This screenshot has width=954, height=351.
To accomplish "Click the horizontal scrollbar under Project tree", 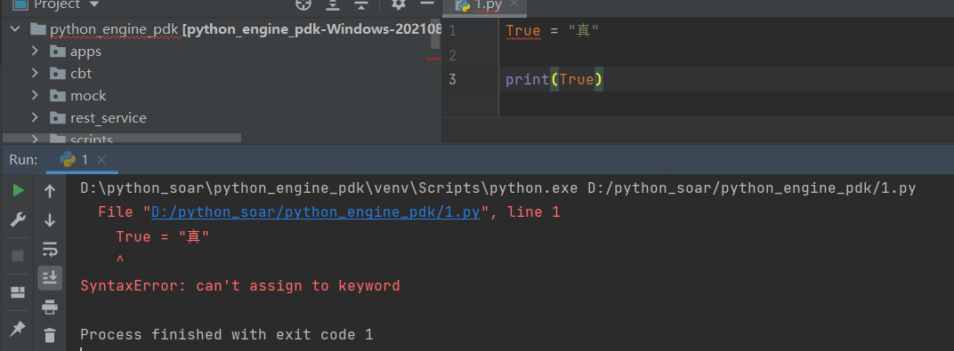I will coord(122,138).
